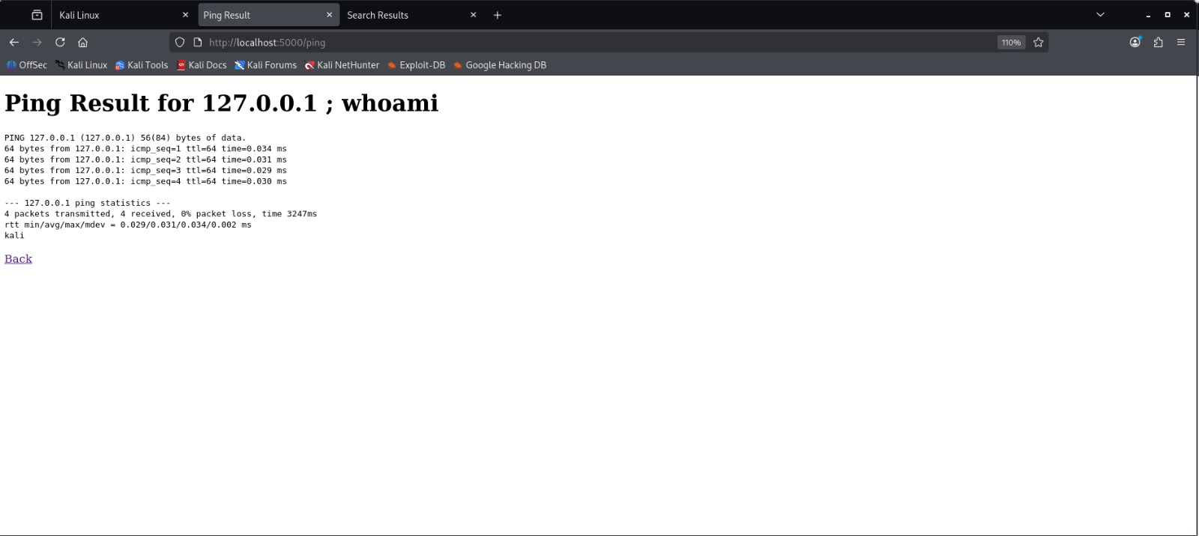Open the OffSec bookmark

(x=27, y=65)
